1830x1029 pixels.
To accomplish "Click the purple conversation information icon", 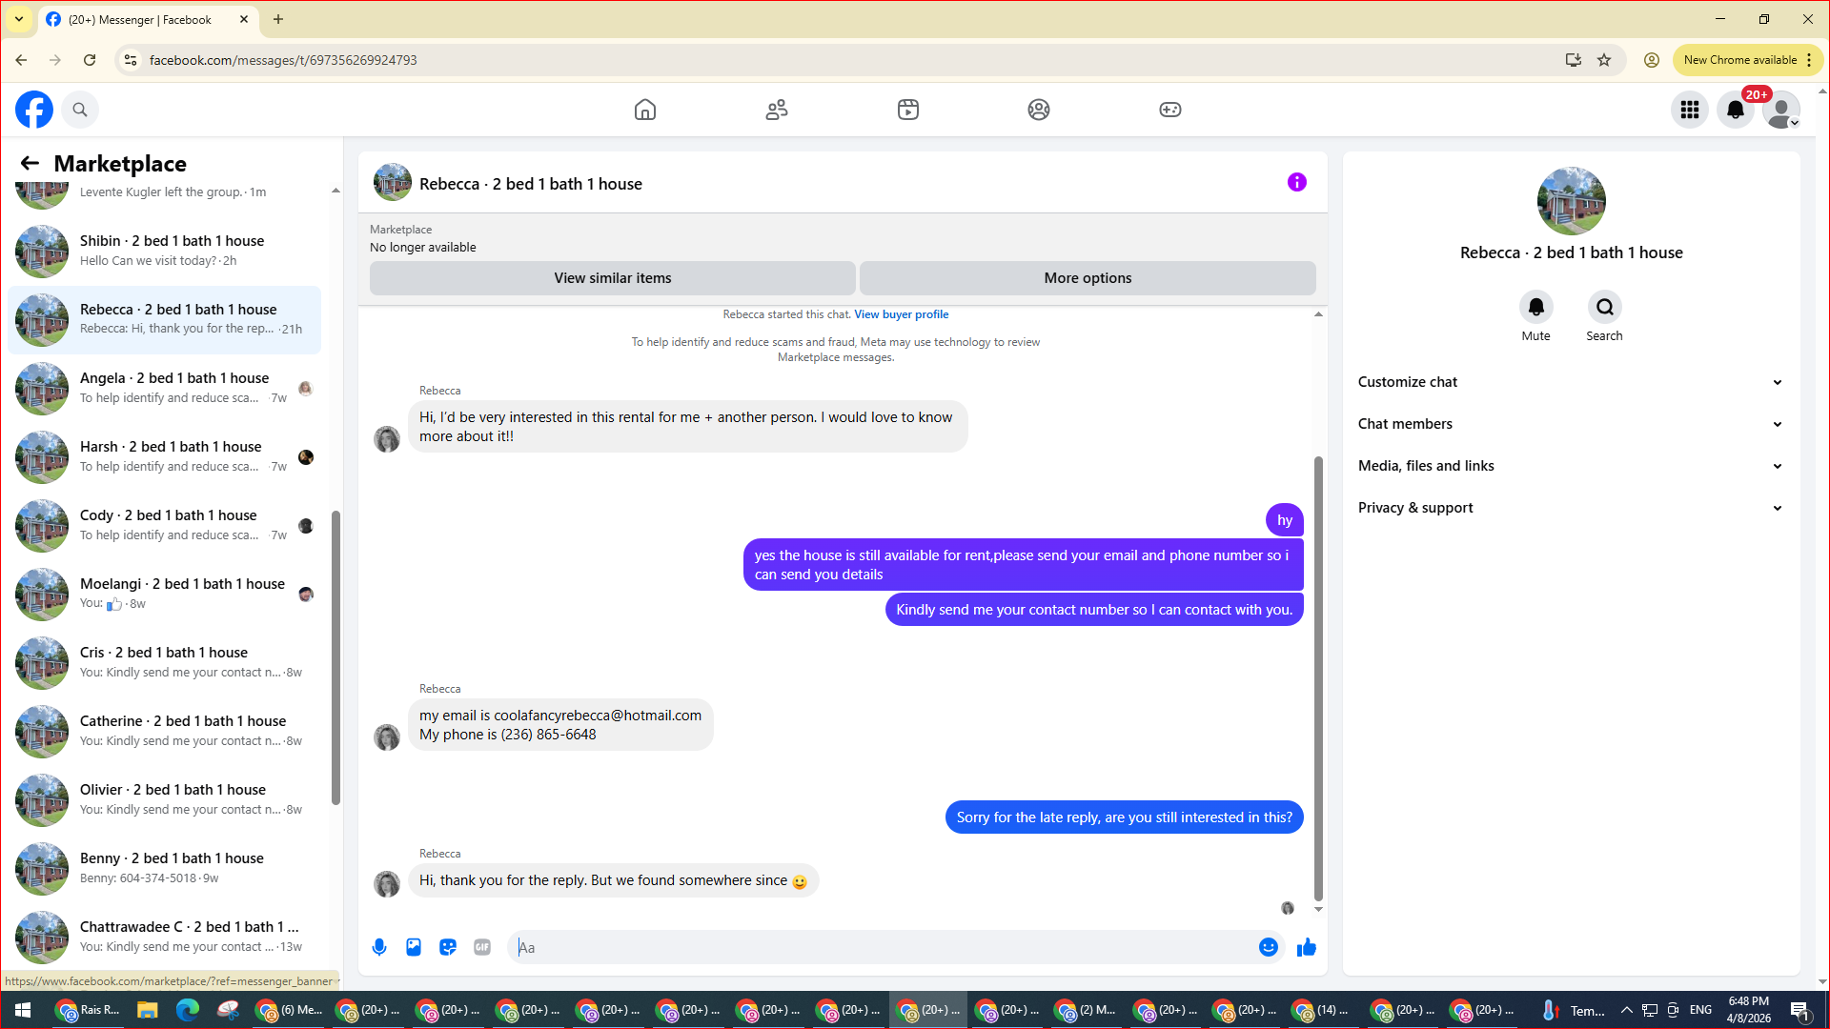I will point(1296,182).
